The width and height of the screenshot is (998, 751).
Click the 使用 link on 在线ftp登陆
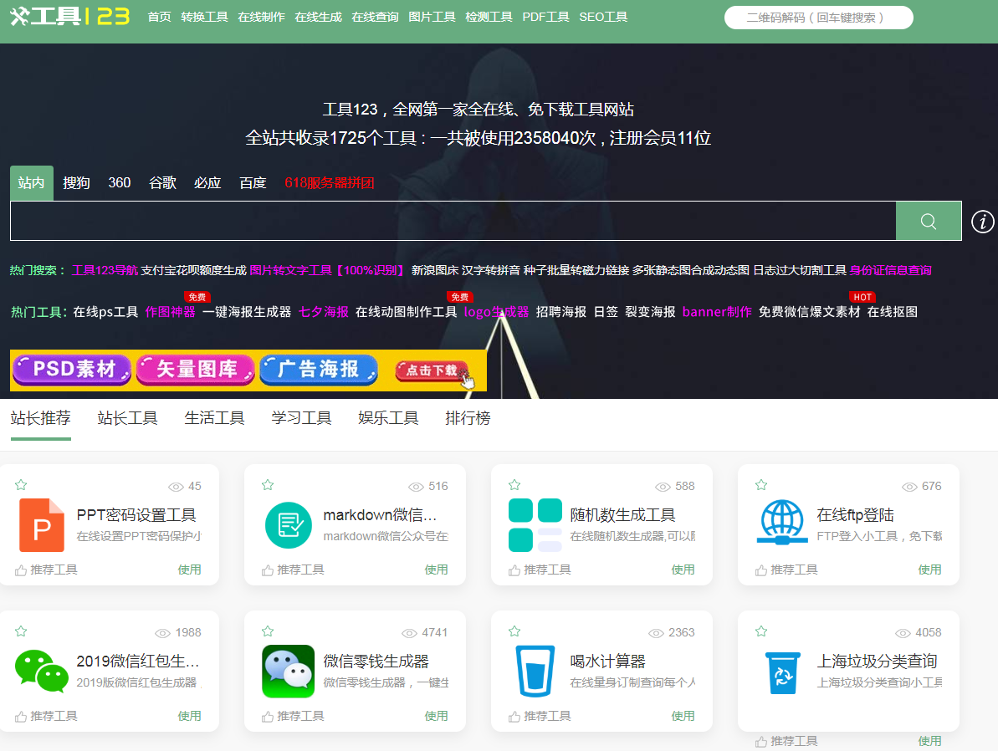929,570
